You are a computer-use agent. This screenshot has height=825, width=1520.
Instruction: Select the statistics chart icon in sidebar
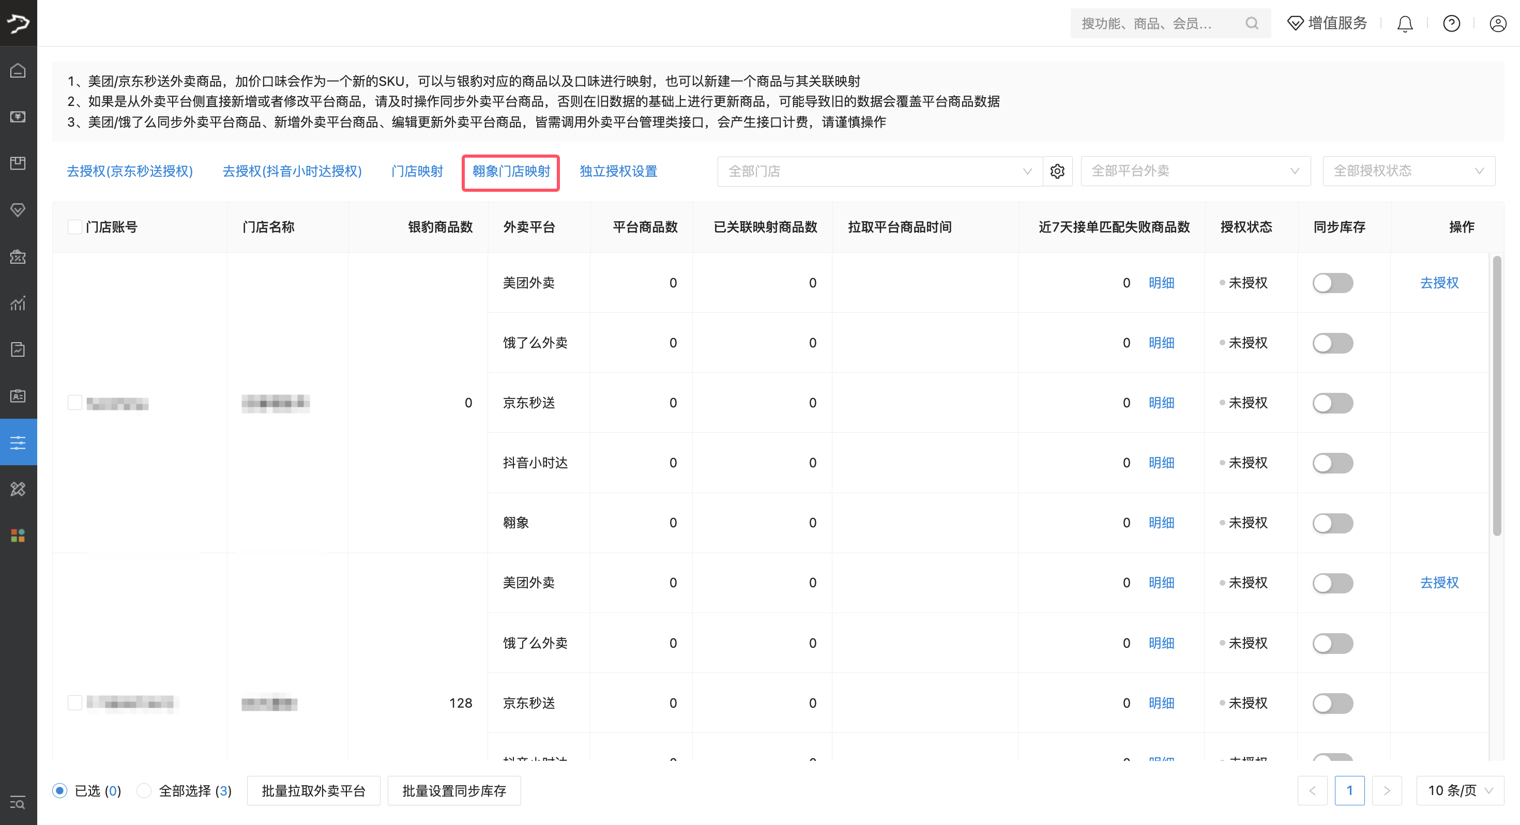(18, 303)
